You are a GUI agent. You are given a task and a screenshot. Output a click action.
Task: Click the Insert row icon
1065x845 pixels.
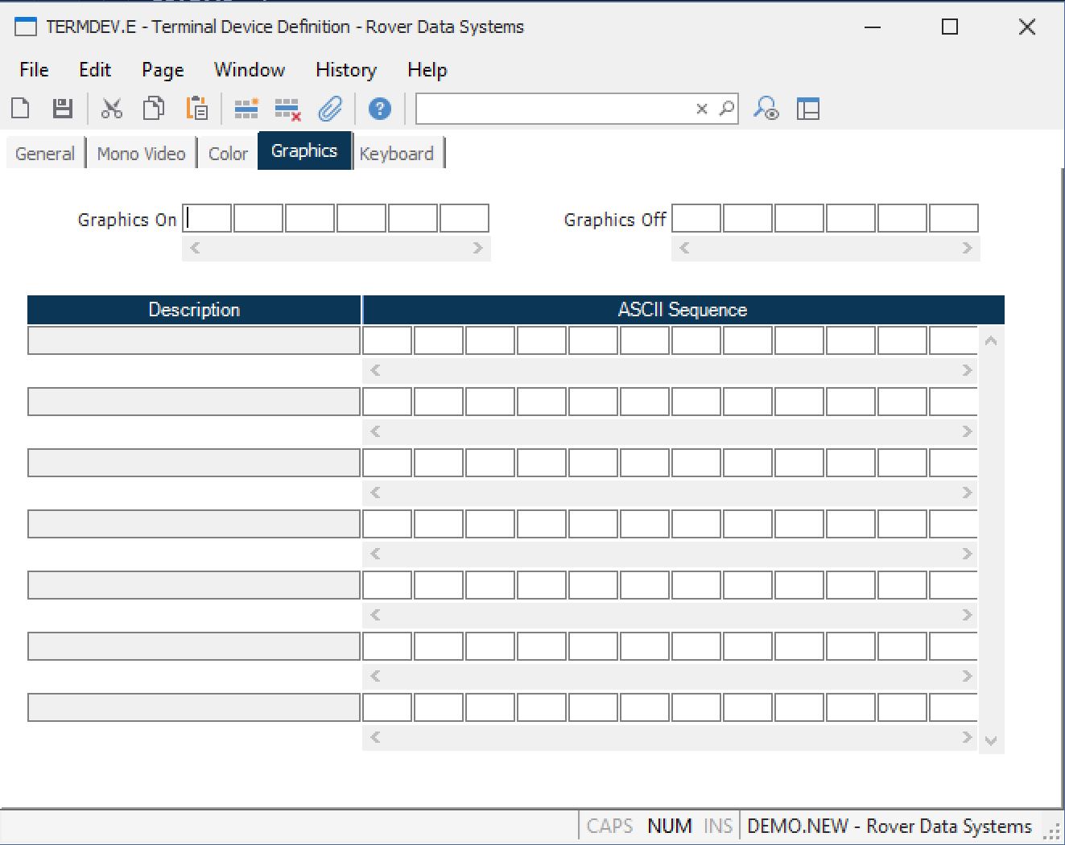pos(246,108)
